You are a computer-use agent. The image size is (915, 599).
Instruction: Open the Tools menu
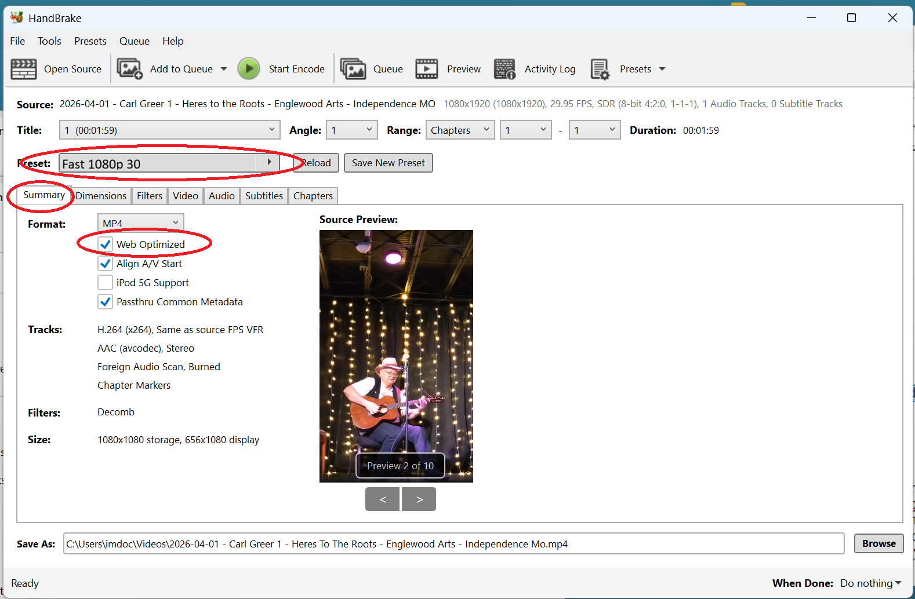click(x=49, y=41)
